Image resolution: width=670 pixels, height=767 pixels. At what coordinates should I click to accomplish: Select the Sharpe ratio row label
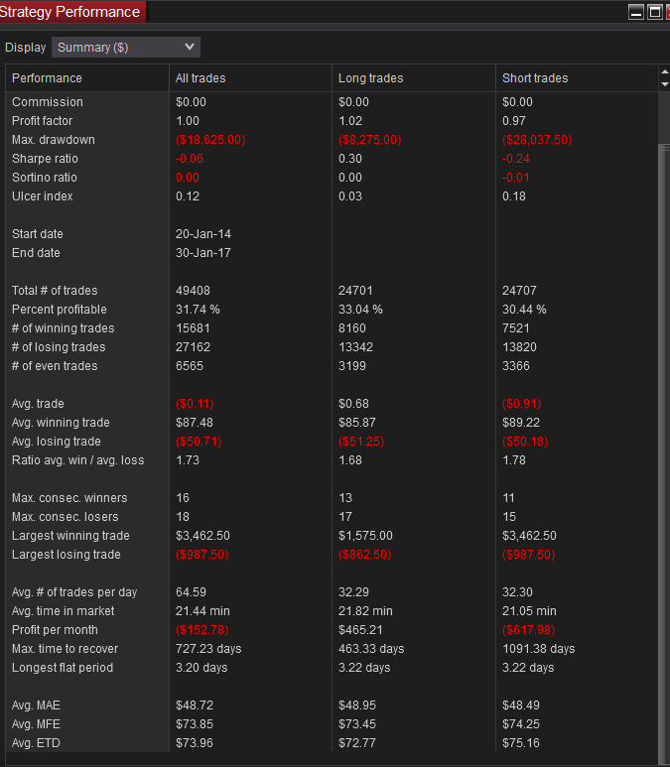(x=45, y=159)
